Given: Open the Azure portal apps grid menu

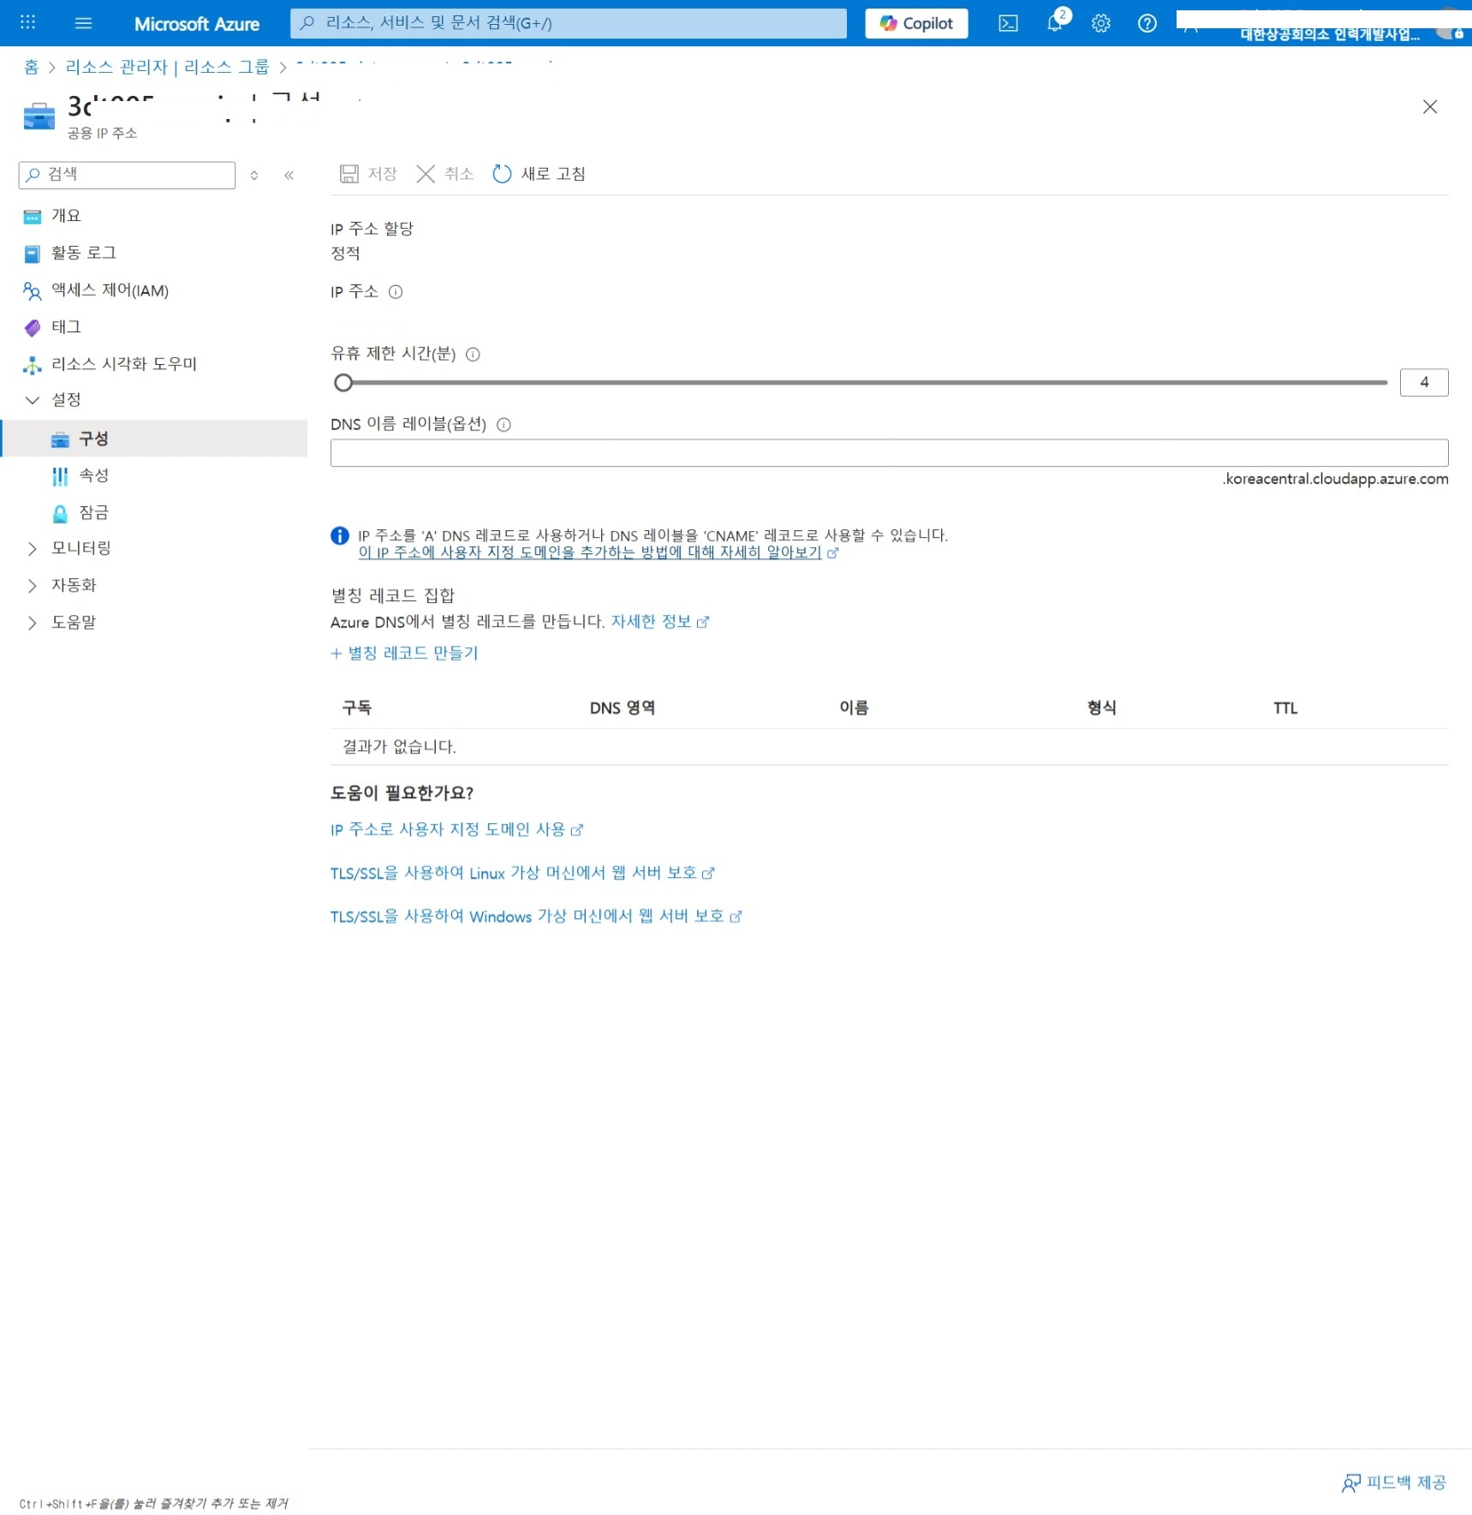Looking at the screenshot, I should click(27, 22).
